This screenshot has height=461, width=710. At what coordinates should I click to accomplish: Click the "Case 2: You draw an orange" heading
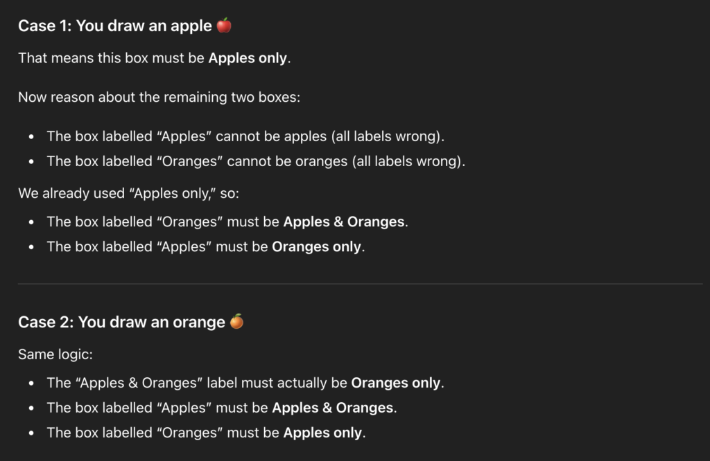(x=121, y=323)
